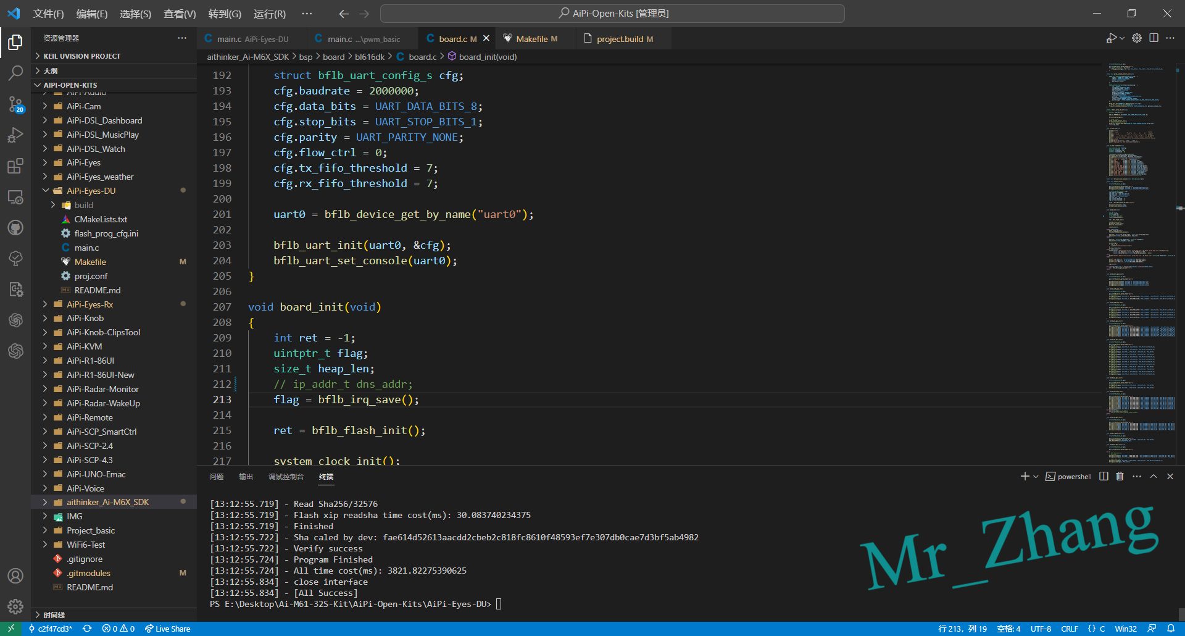Open the Run and Debug view

pos(15,135)
